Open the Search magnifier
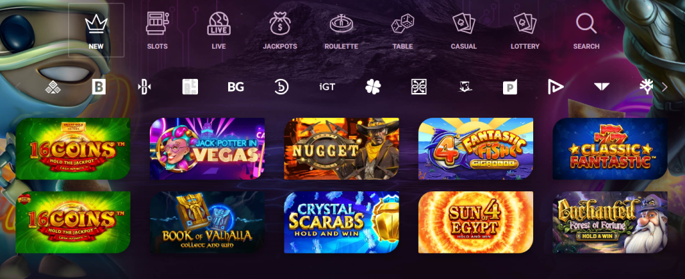 (x=586, y=31)
